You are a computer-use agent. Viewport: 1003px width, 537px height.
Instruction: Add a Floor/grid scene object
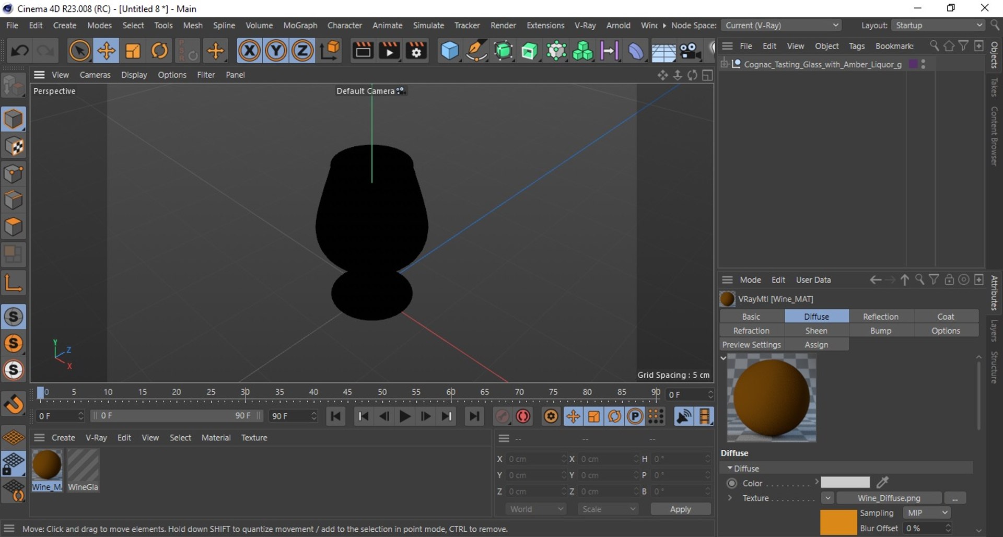coord(663,51)
